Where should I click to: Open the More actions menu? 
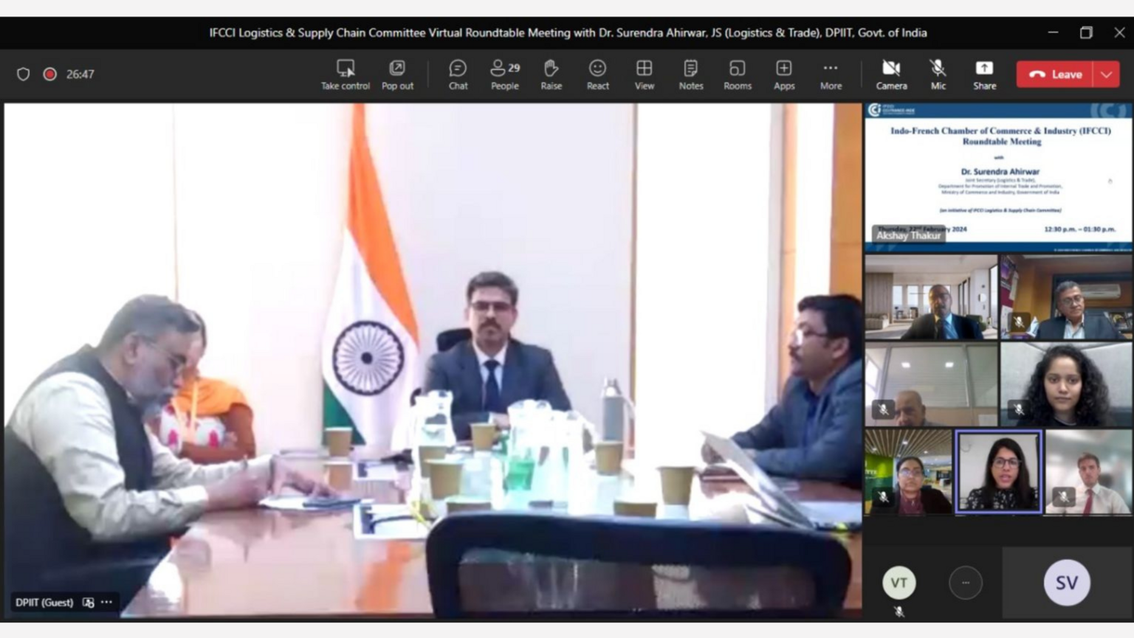831,74
